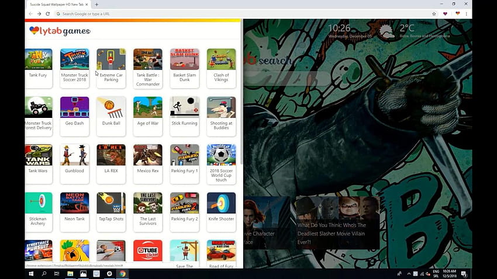Open the soccer goalkeeper game icon
Image resolution: width=497 pixels, height=279 pixels.
pos(111,250)
